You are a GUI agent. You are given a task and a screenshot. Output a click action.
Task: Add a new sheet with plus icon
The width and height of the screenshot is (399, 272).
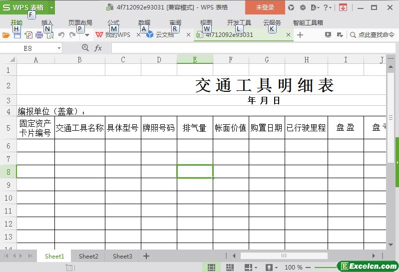click(146, 256)
